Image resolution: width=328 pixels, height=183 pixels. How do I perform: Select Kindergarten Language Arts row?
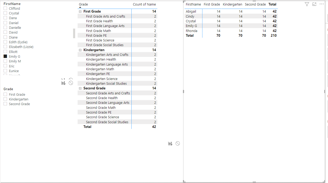coord(117,64)
